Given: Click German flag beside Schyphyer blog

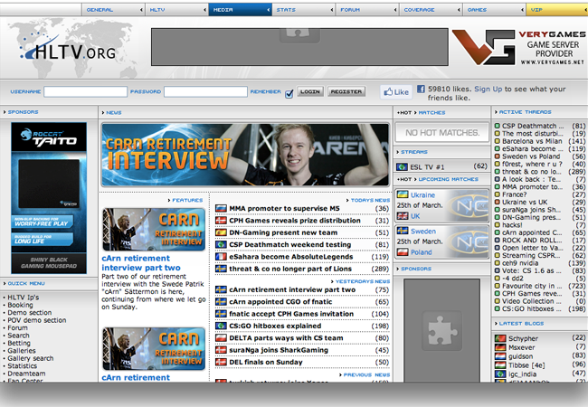Looking at the screenshot, I should tap(499, 337).
